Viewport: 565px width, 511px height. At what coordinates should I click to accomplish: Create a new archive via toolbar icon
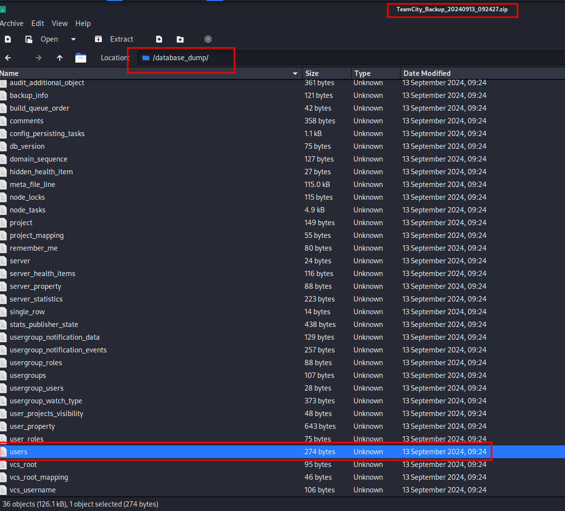point(8,39)
